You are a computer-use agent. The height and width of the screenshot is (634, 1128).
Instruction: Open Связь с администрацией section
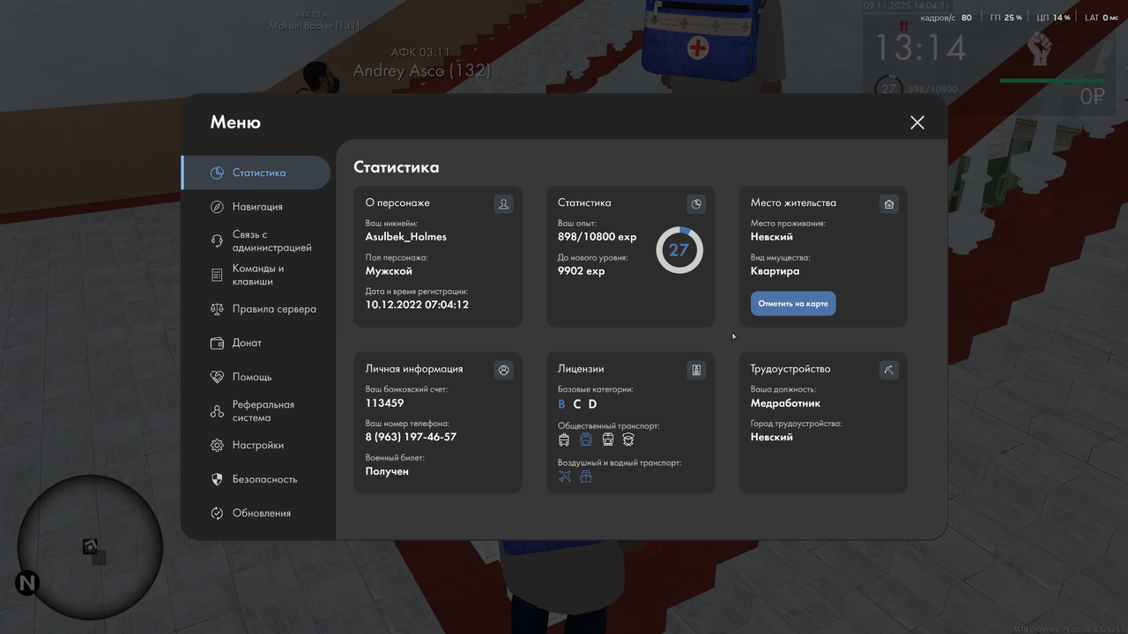[x=256, y=241]
